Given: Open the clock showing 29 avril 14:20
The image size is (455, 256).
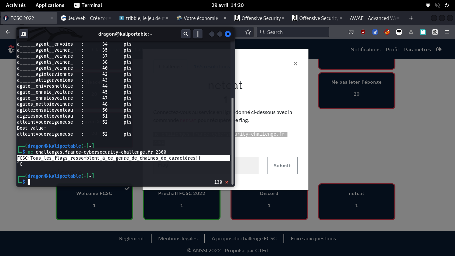Looking at the screenshot, I should click(x=227, y=5).
